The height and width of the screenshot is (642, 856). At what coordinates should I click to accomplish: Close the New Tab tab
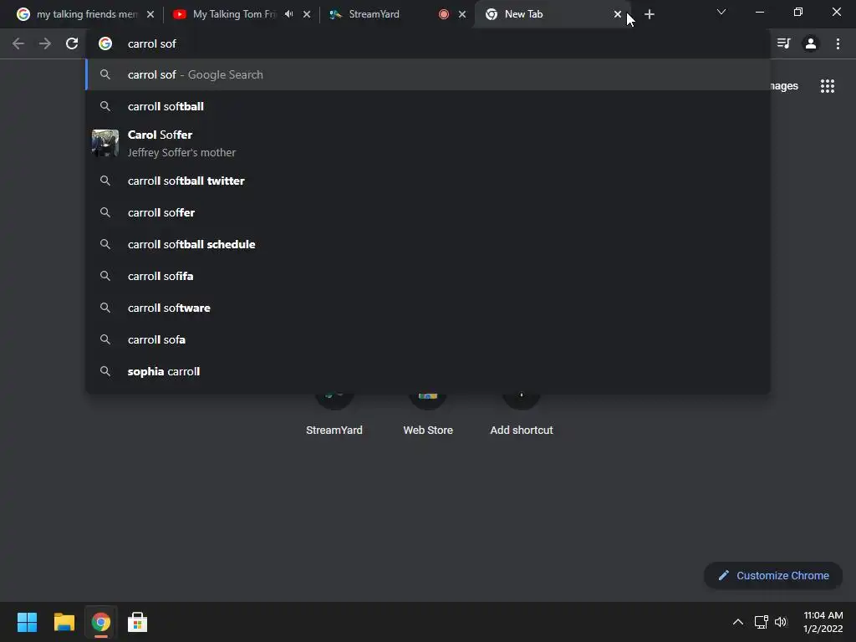tap(618, 14)
